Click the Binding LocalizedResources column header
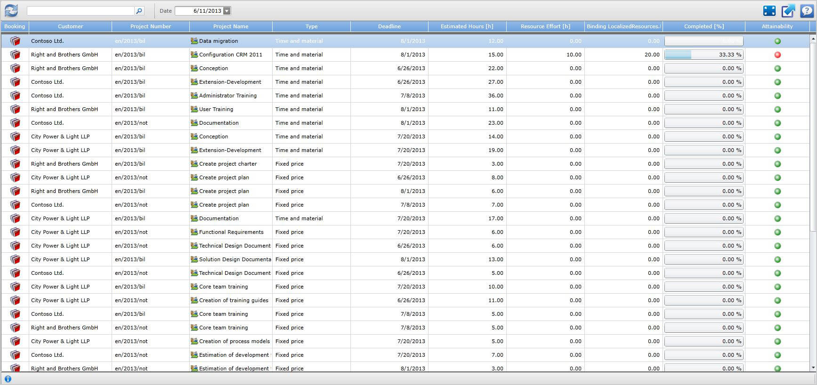 pos(623,26)
